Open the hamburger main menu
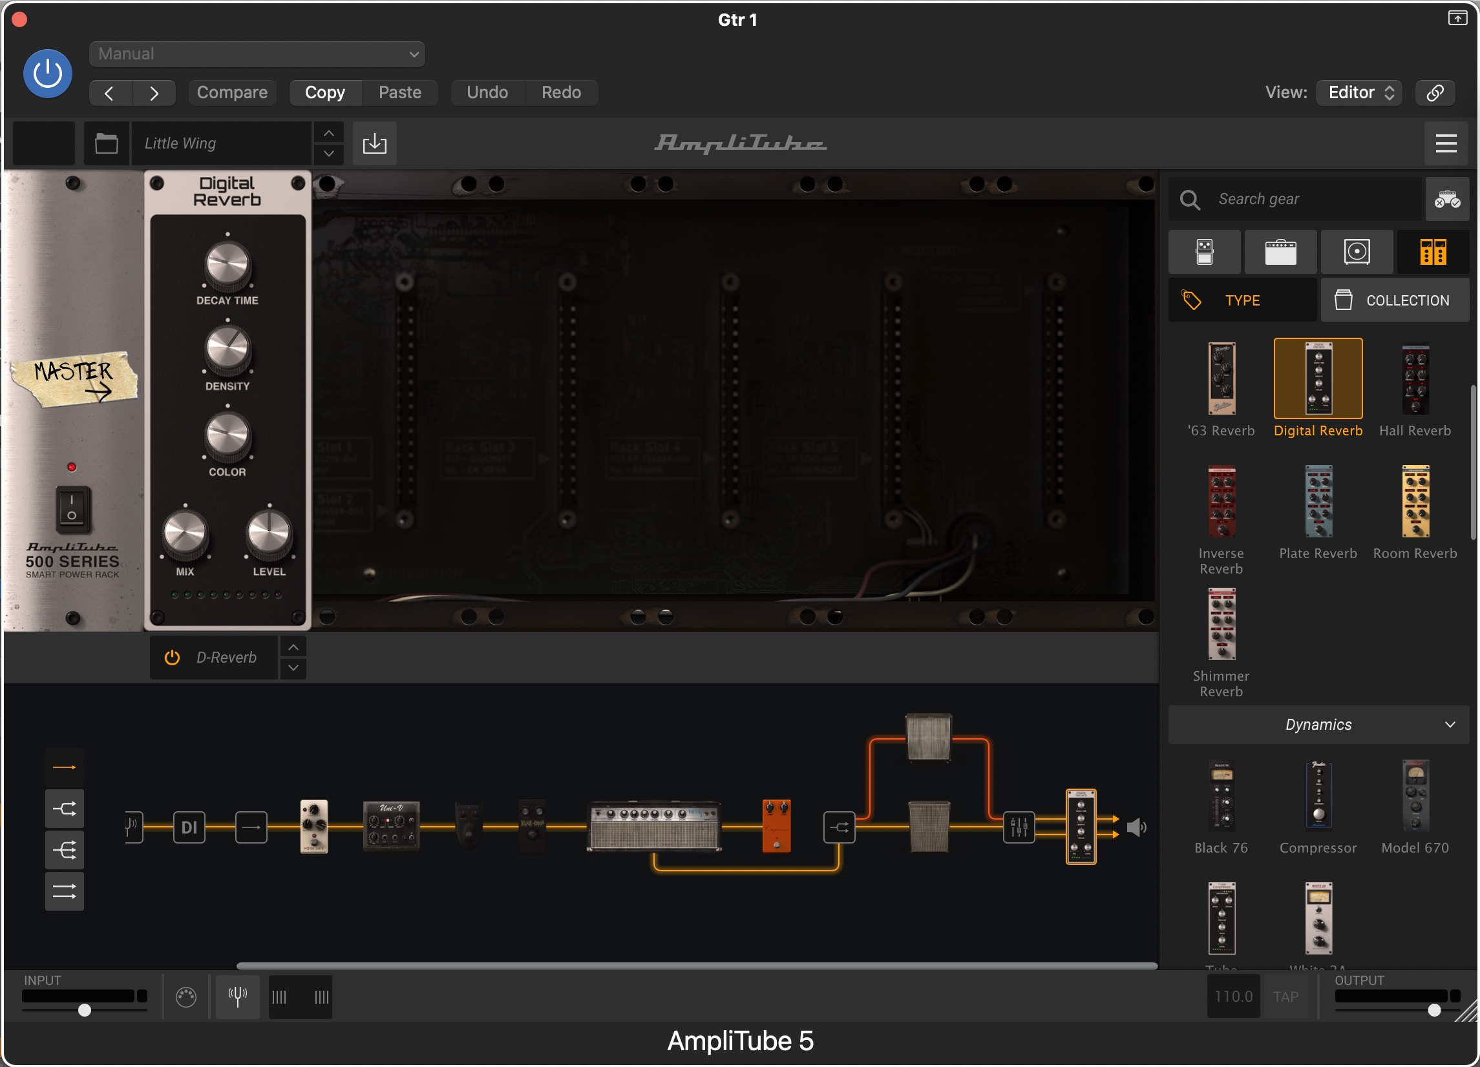Viewport: 1480px width, 1067px height. [x=1446, y=143]
